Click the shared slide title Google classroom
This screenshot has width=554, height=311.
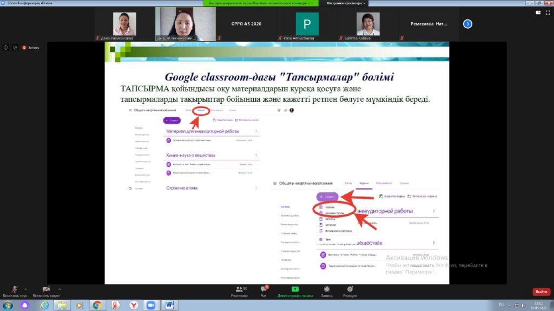pos(279,77)
